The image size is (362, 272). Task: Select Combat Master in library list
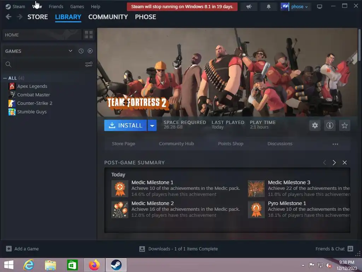[34, 95]
